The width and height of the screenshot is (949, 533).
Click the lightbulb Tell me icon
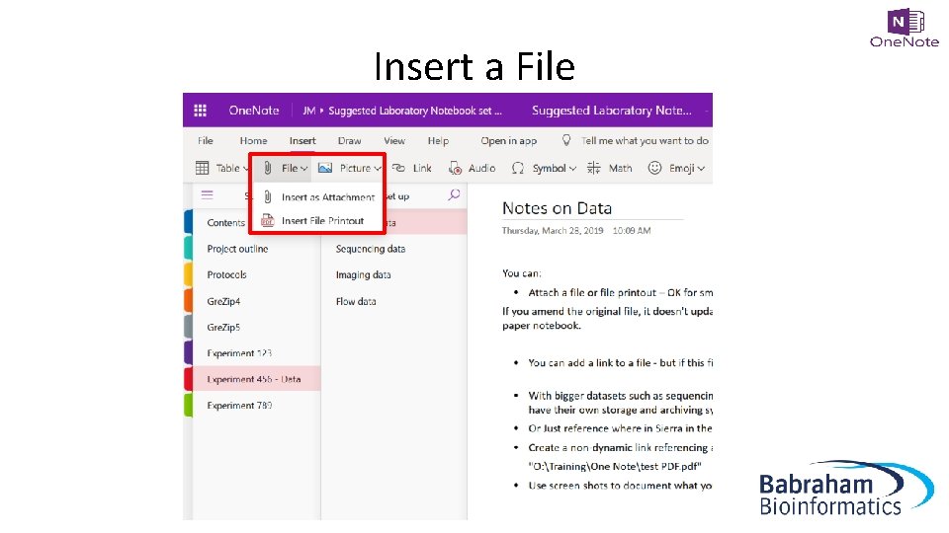[566, 140]
